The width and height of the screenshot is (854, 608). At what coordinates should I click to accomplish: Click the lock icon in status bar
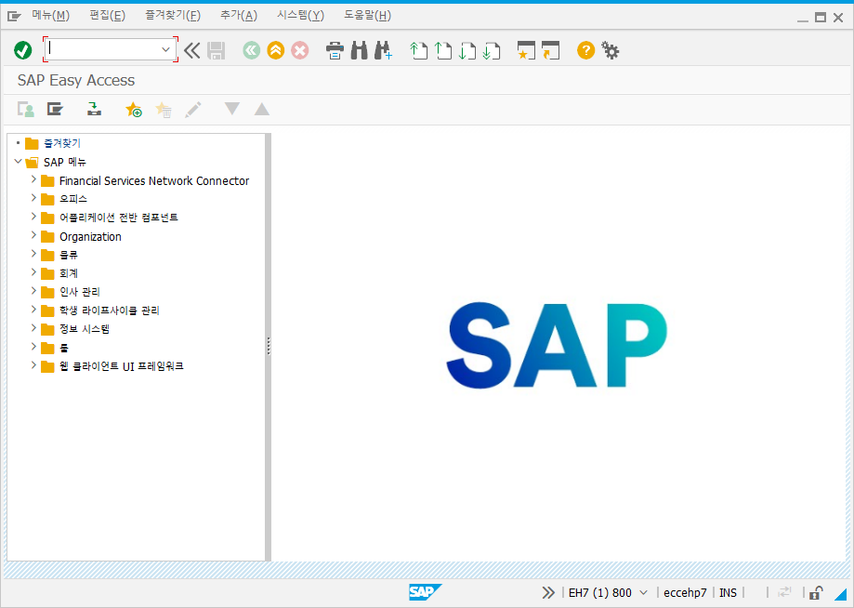point(815,593)
